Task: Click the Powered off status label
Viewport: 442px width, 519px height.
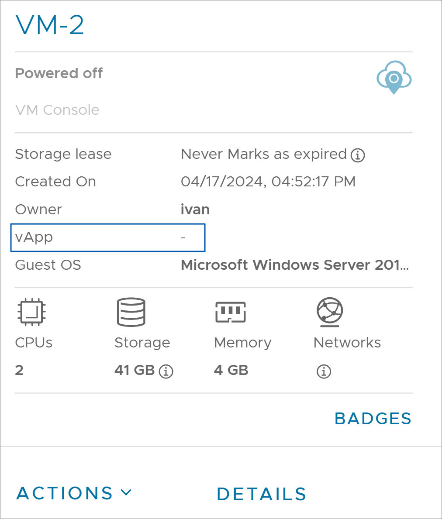Action: click(59, 73)
